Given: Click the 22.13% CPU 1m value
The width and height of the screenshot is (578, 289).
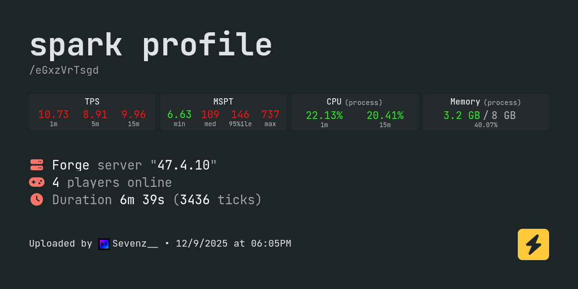Looking at the screenshot, I should click(x=324, y=116).
